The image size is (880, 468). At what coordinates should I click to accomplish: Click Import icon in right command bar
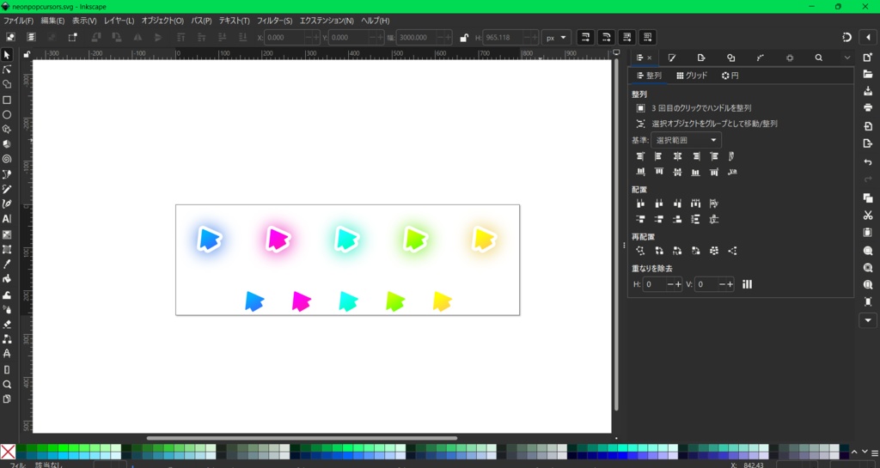(868, 126)
